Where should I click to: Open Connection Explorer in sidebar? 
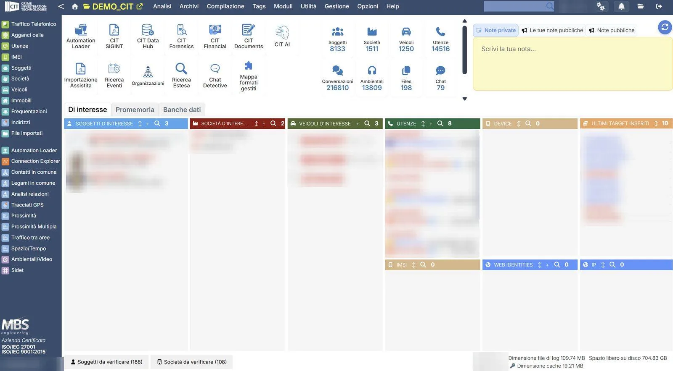31,161
